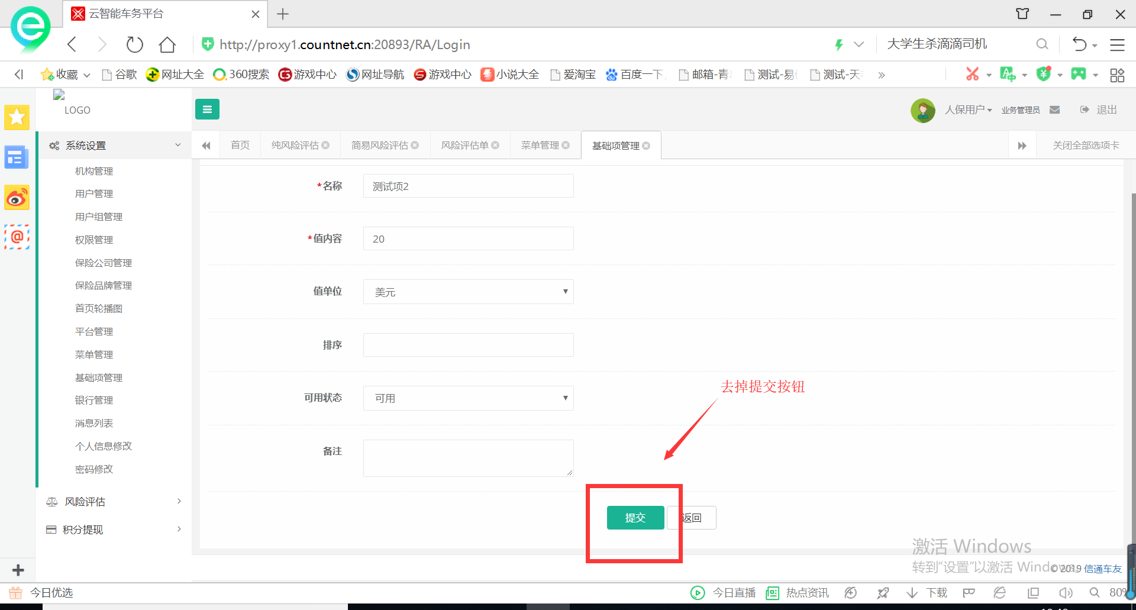The image size is (1136, 610).
Task: Open the 值单位 dropdown
Action: pos(468,292)
